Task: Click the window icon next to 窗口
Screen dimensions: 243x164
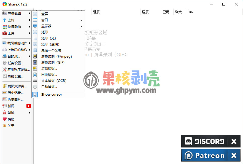Action: pyautogui.click(x=35, y=20)
